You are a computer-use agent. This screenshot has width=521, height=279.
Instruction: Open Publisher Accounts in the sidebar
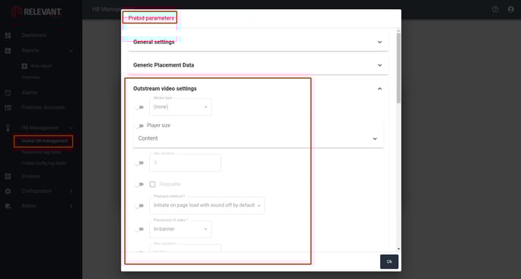pyautogui.click(x=43, y=107)
